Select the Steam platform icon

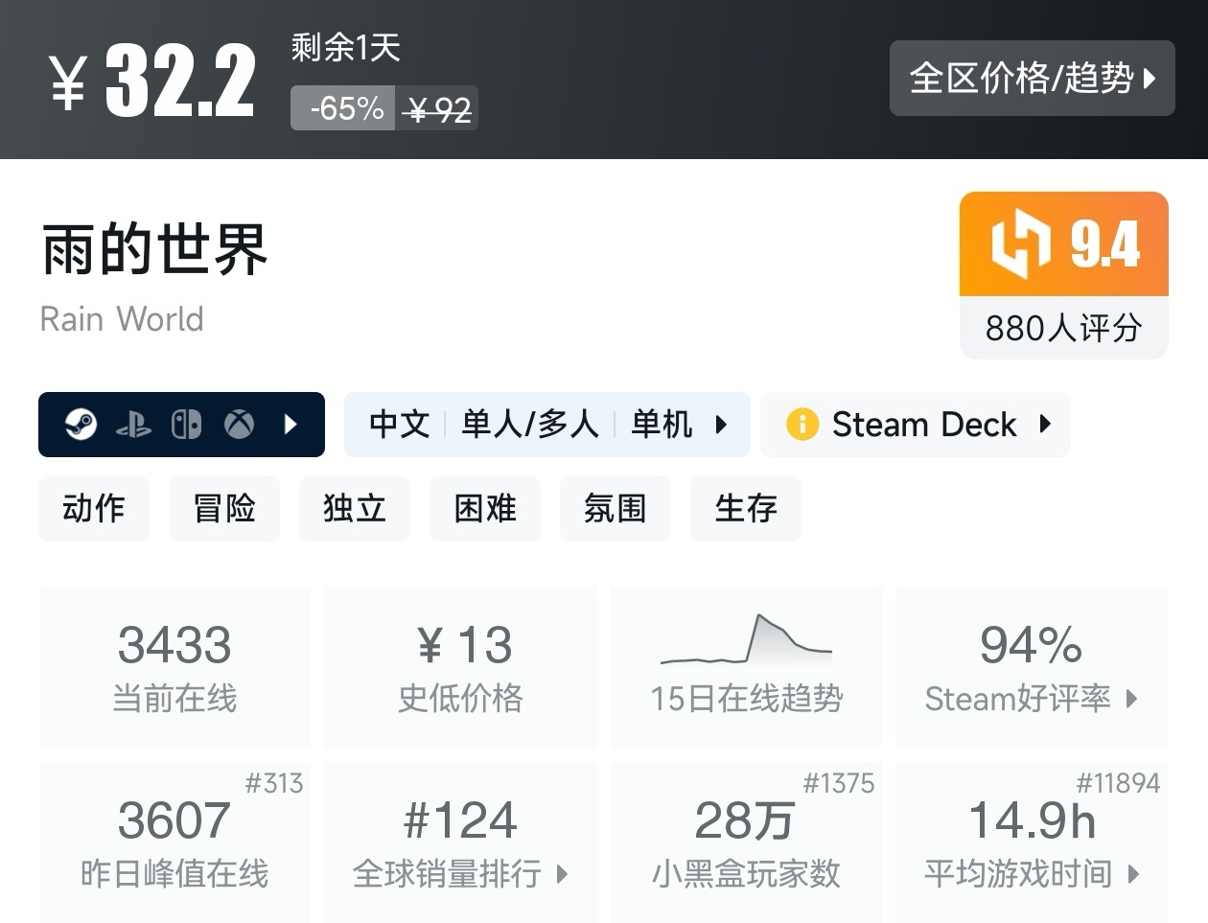pyautogui.click(x=82, y=424)
